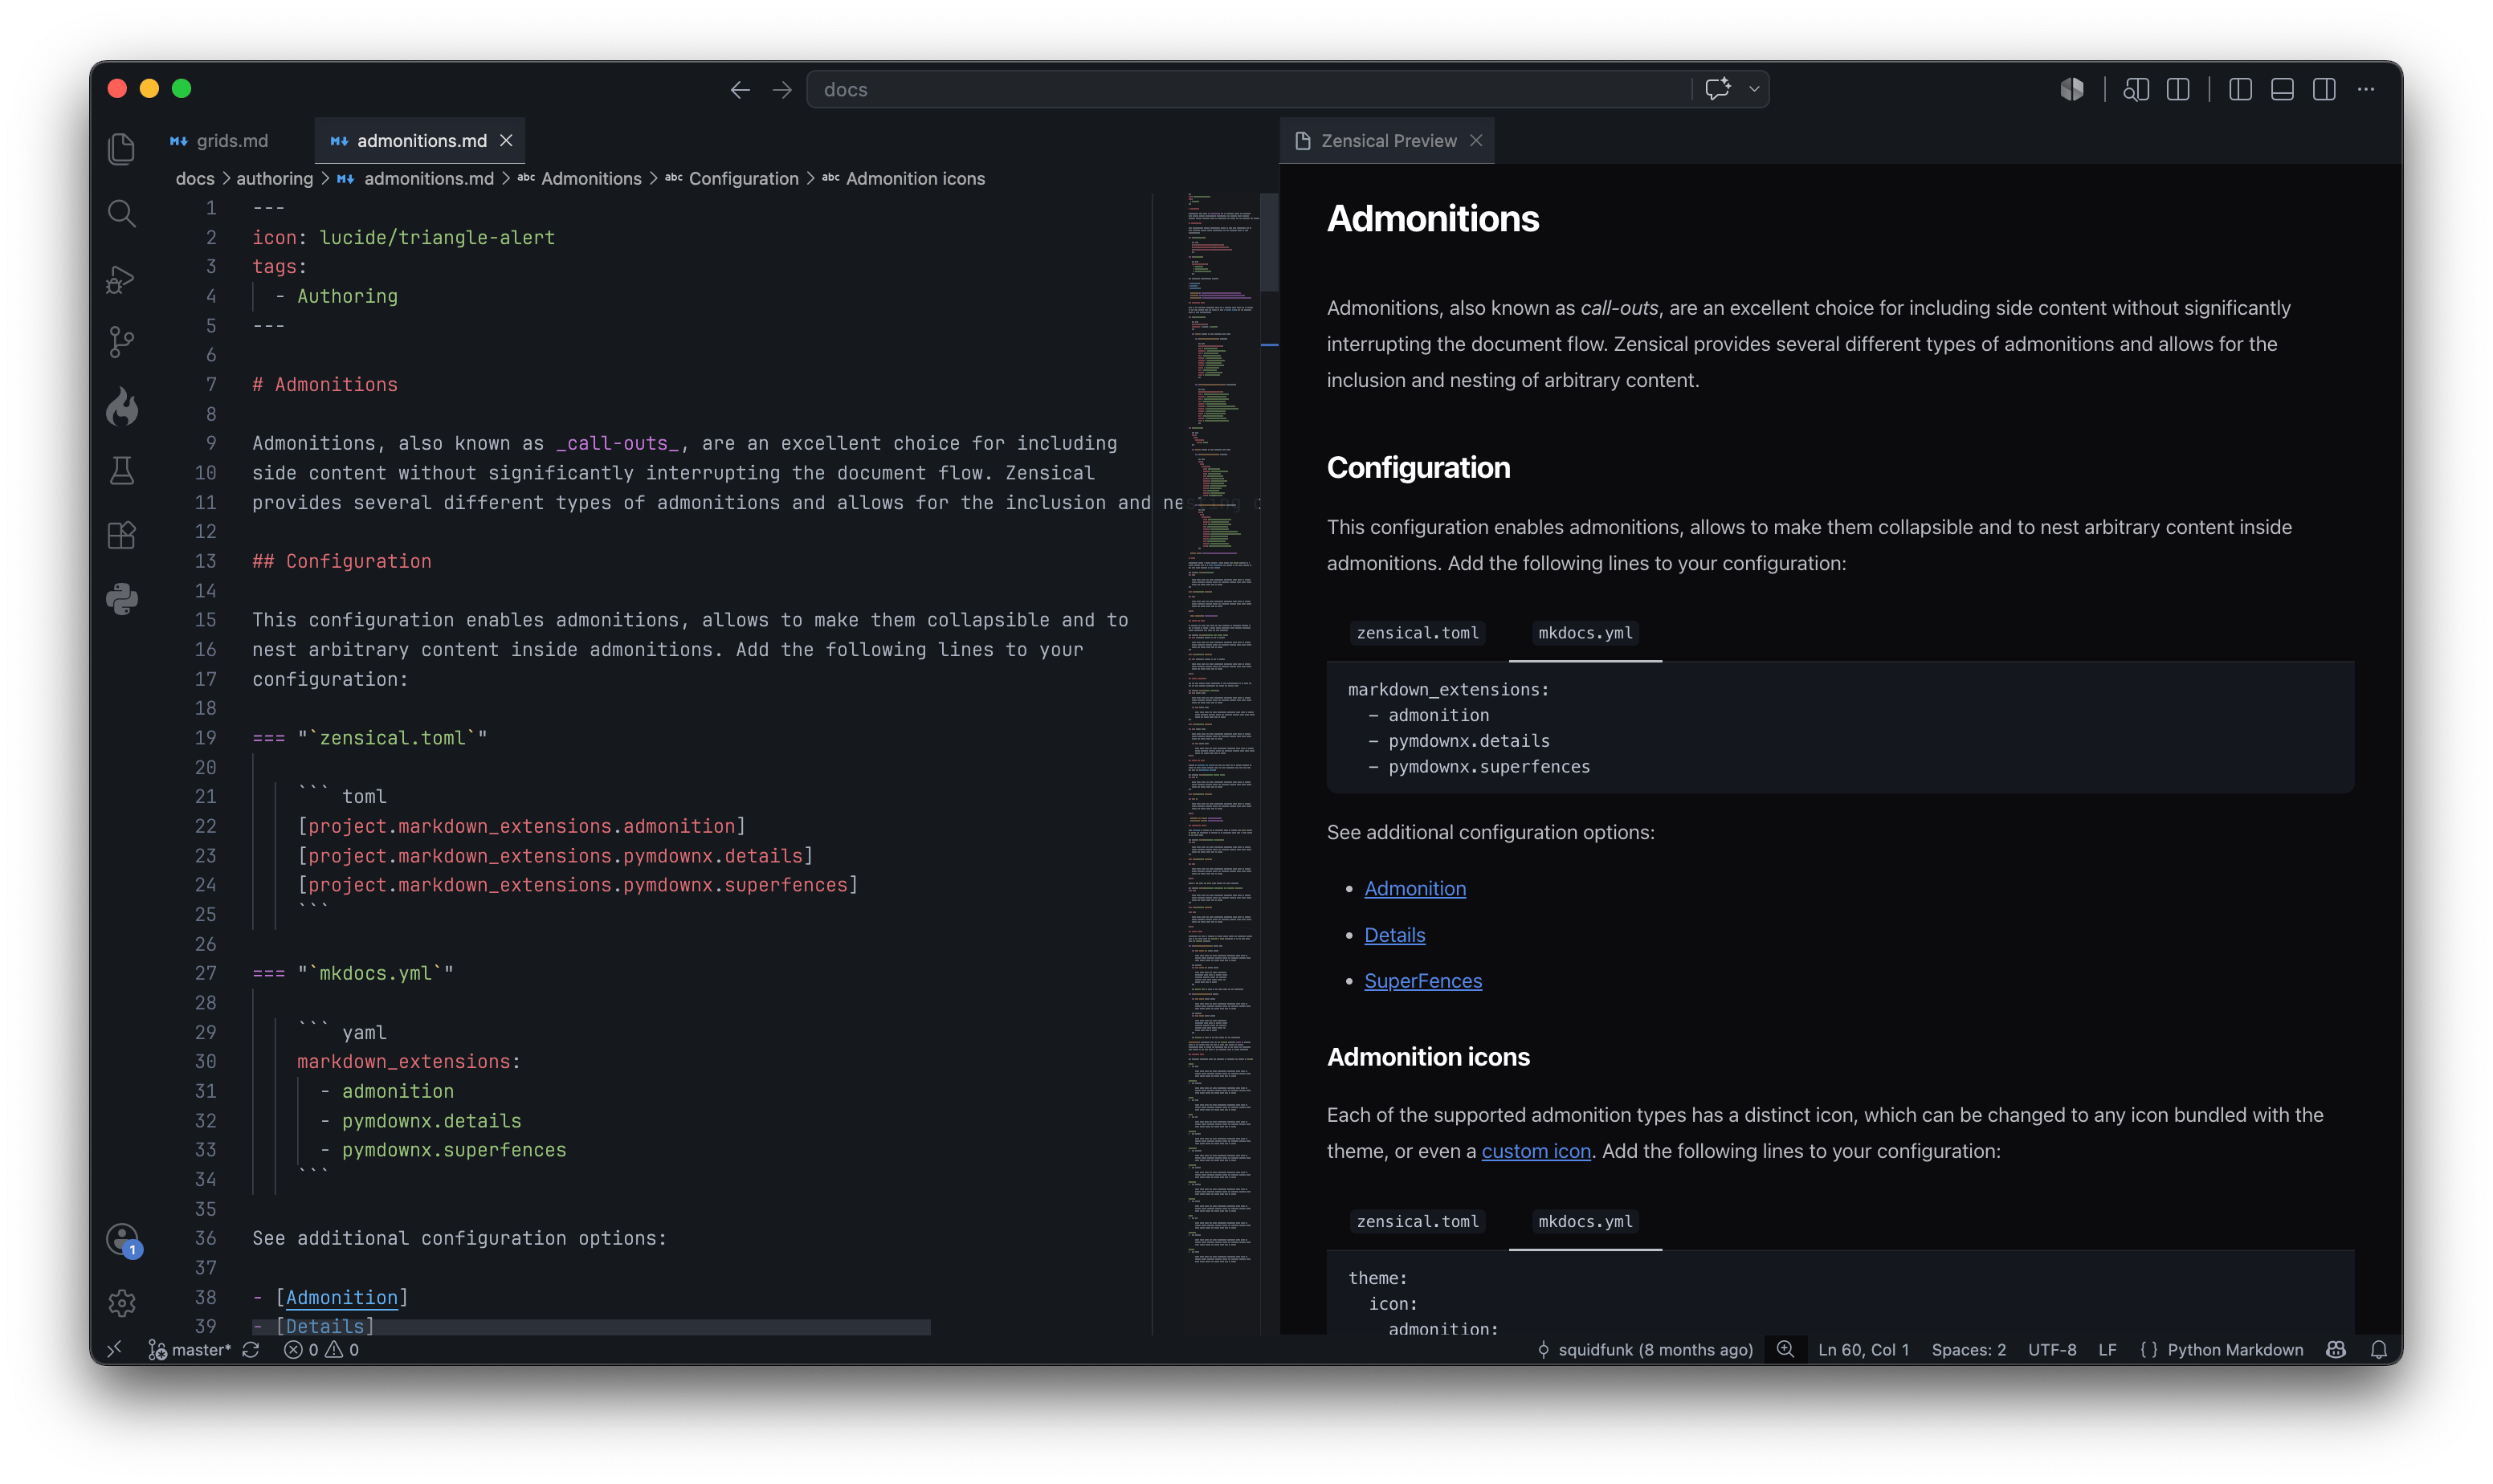Toggle the primary sidebar layout button
This screenshot has width=2493, height=1484.
pyautogui.click(x=2240, y=90)
